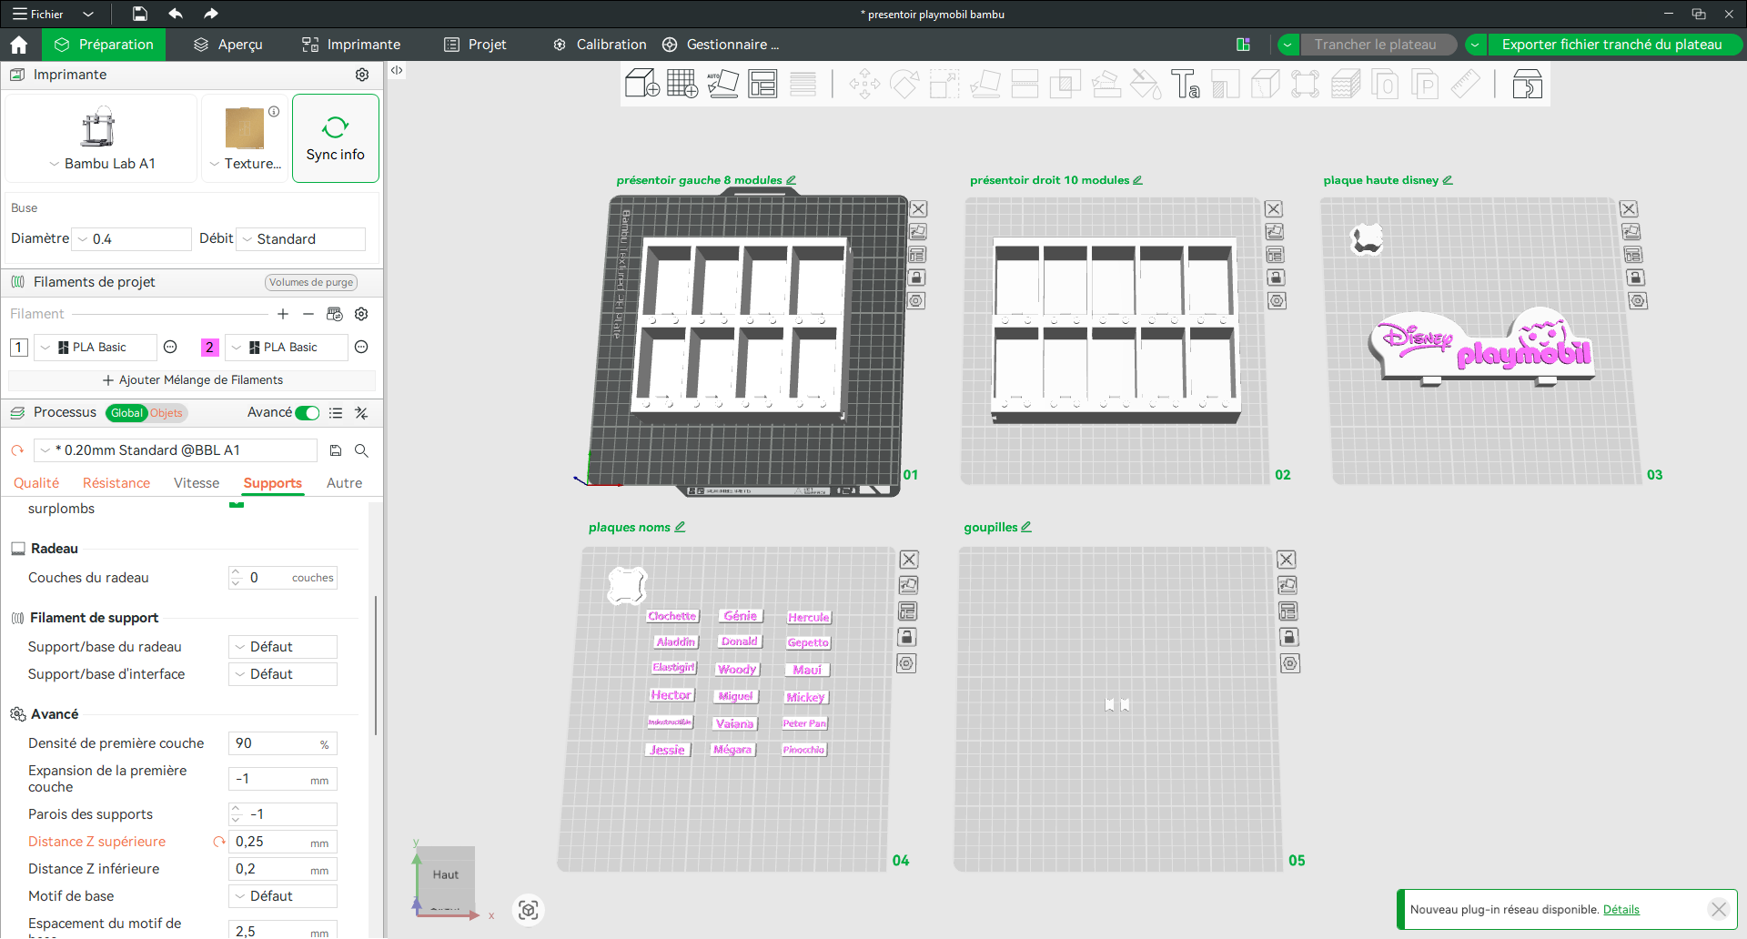Click filament 1 white color swatch

click(x=18, y=347)
